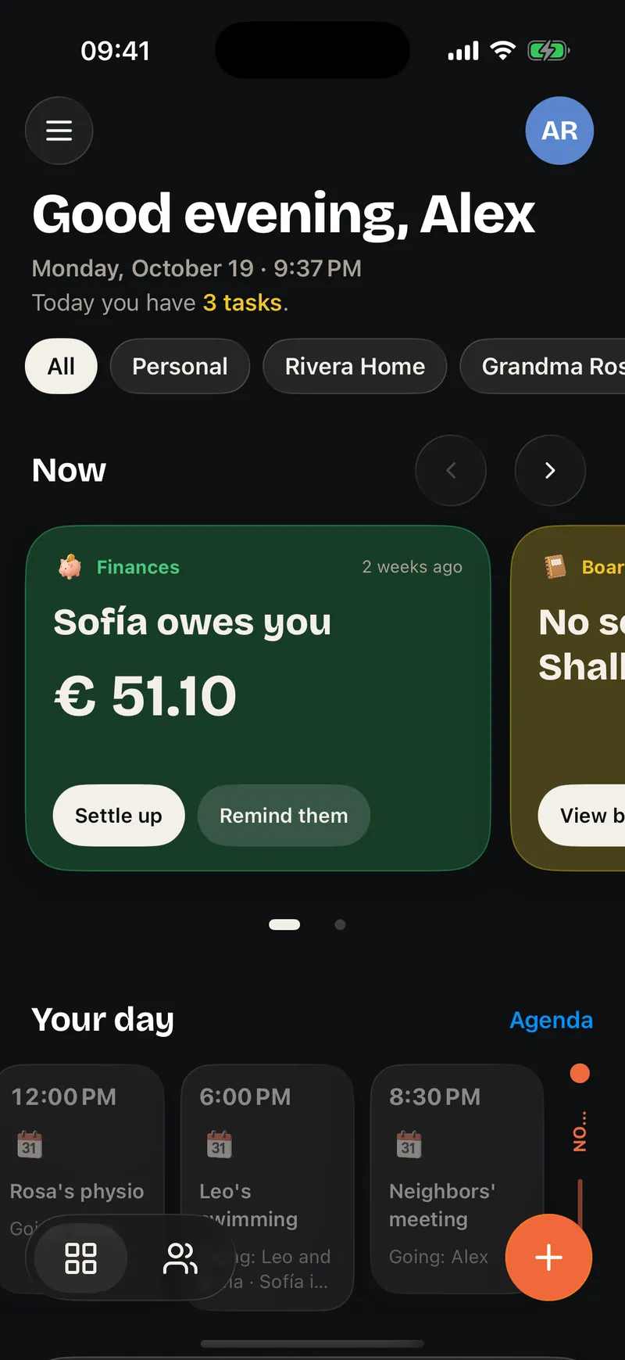Tap calendar icon on Neighbors' meeting event

(409, 1144)
